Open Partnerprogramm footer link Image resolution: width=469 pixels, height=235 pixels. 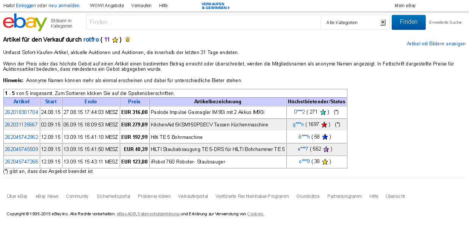345,196
